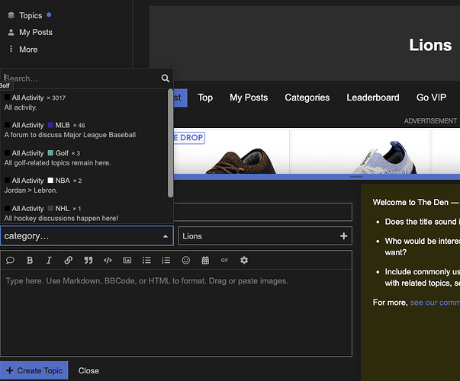Open the Go VIP tab
Image resolution: width=460 pixels, height=381 pixels.
click(x=431, y=98)
